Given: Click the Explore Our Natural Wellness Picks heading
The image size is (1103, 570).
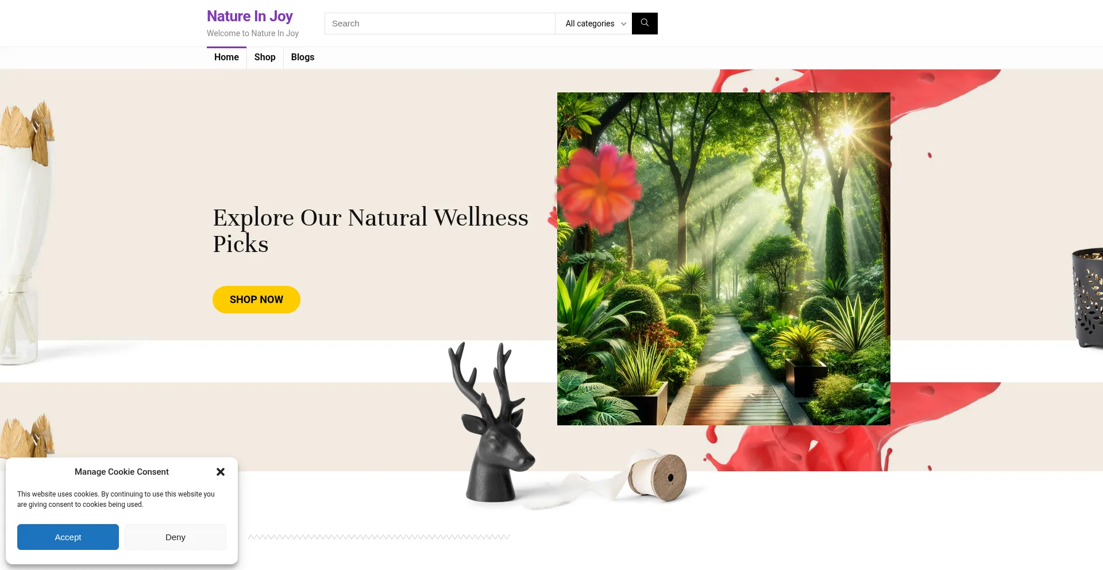Looking at the screenshot, I should coord(371,230).
